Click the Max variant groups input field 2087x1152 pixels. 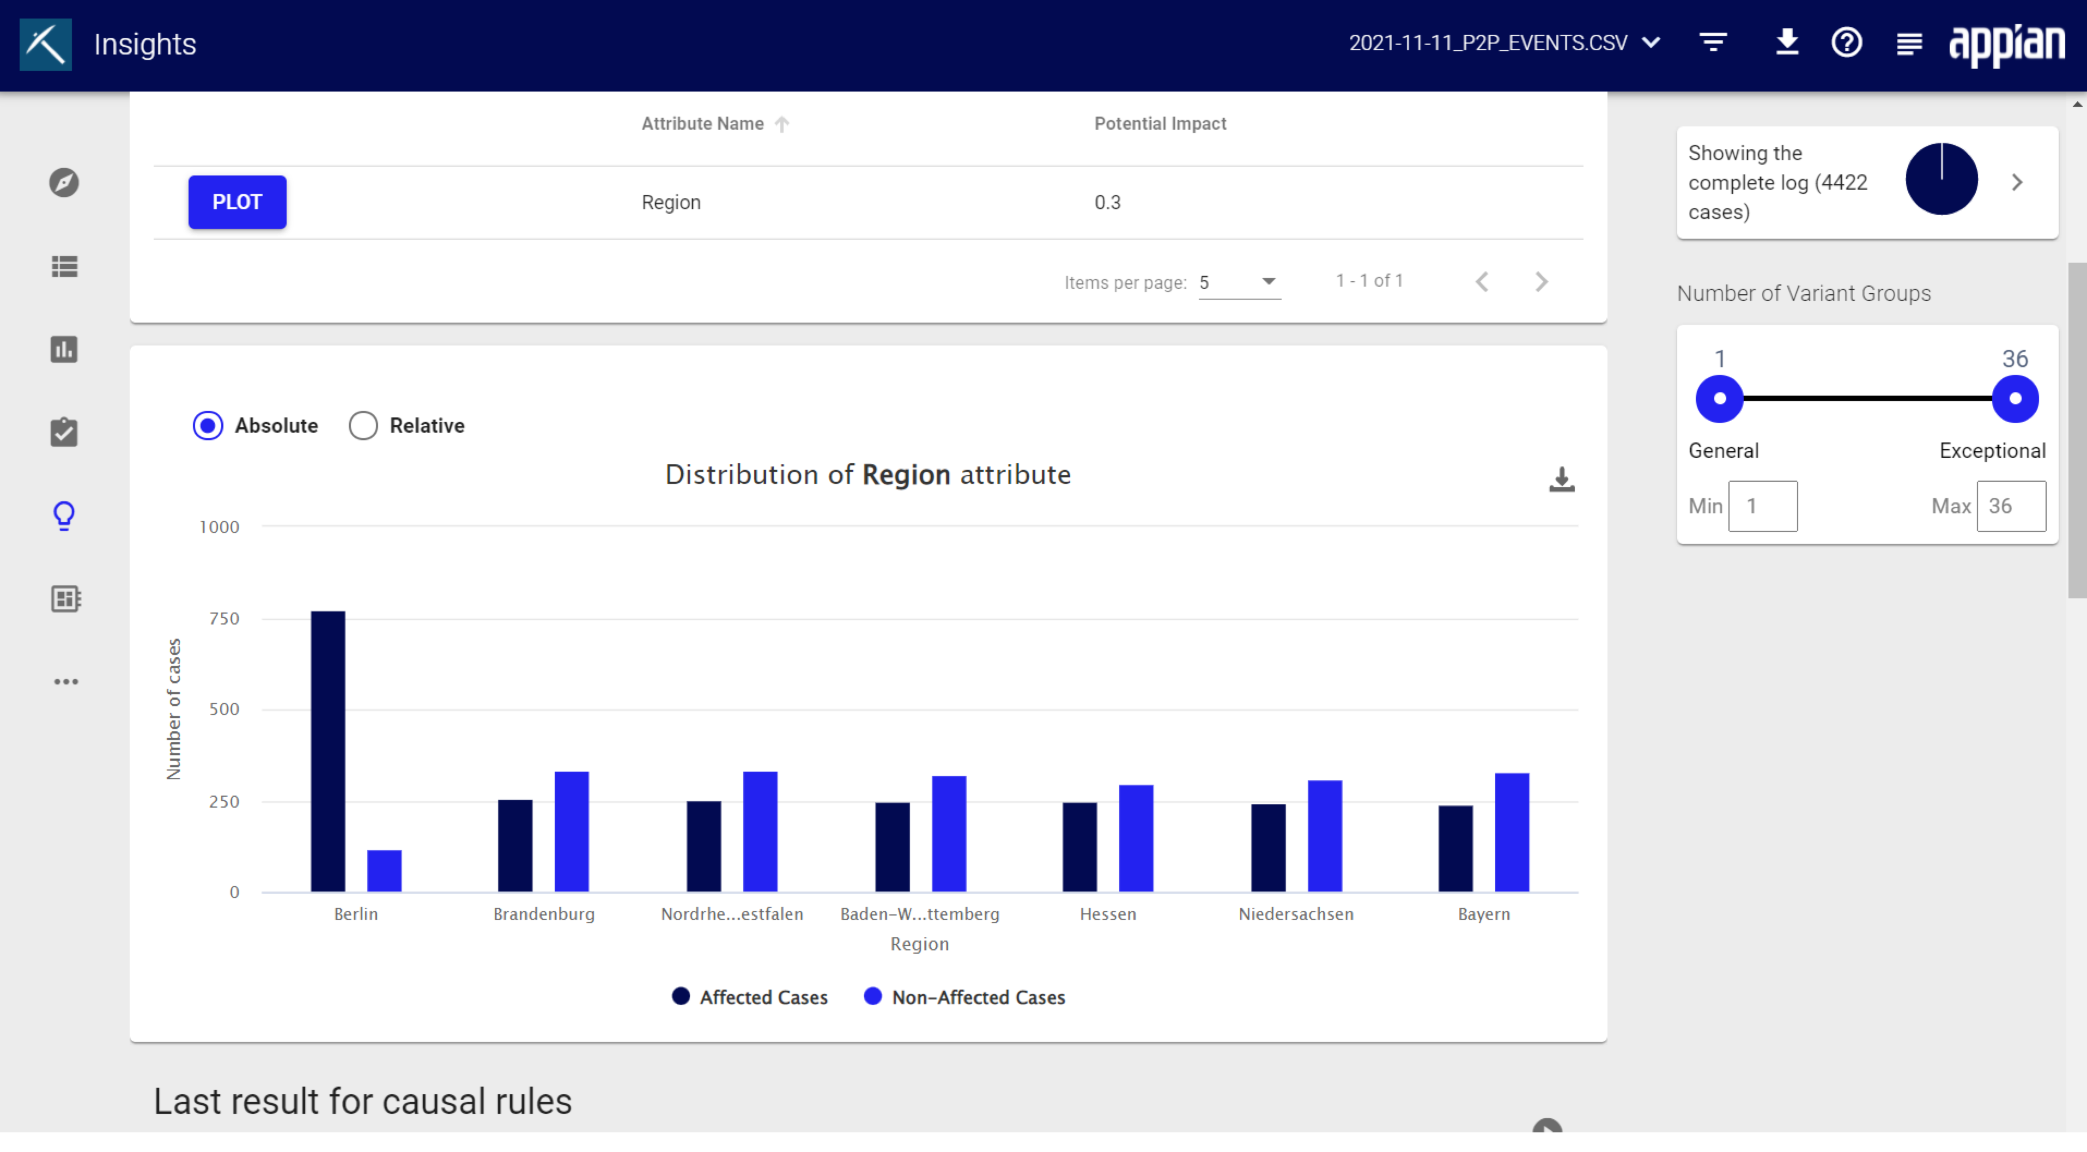tap(2010, 506)
